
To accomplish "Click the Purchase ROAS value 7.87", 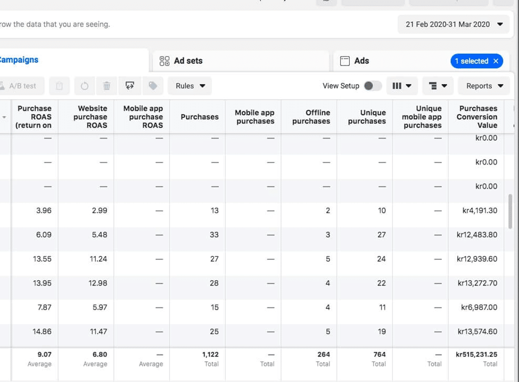I will pos(44,307).
